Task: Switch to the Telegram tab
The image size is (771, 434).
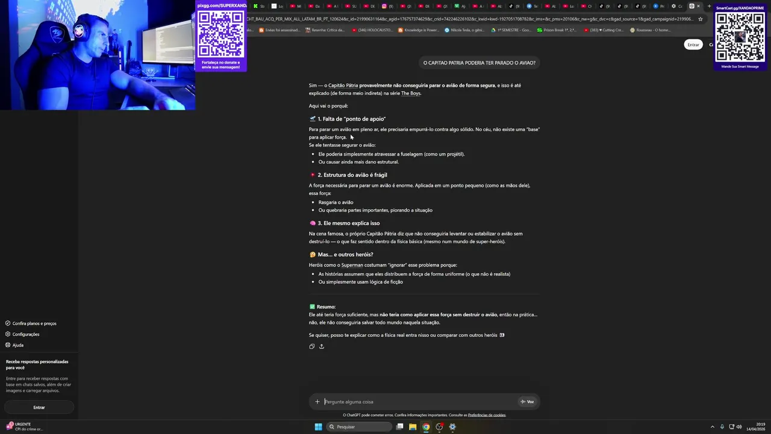Action: 532,6
